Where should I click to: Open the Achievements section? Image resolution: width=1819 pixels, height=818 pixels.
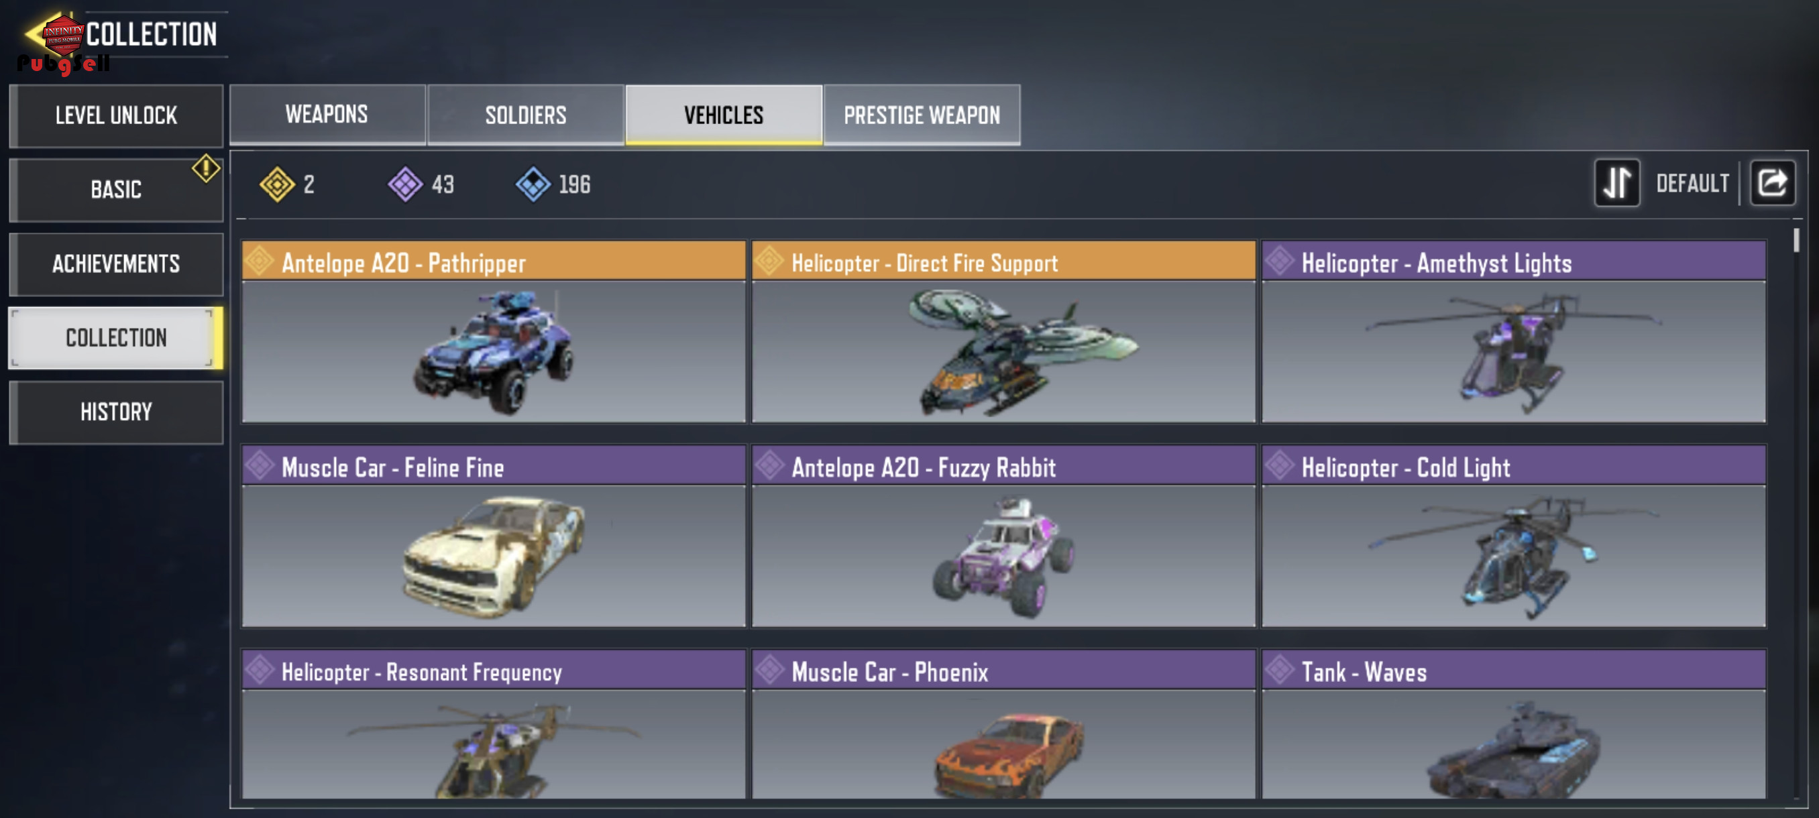click(x=117, y=264)
